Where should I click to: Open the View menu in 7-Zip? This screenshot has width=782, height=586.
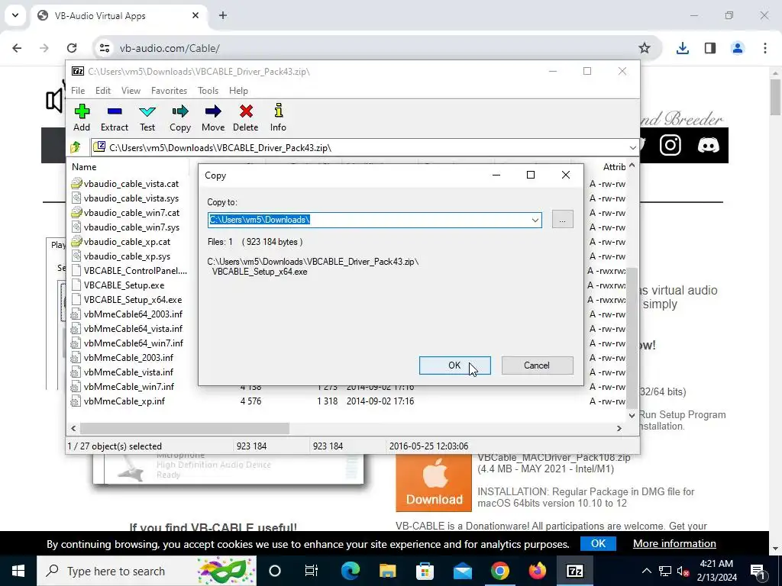131,91
